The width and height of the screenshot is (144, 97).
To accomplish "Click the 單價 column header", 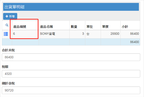I will click(105, 27).
